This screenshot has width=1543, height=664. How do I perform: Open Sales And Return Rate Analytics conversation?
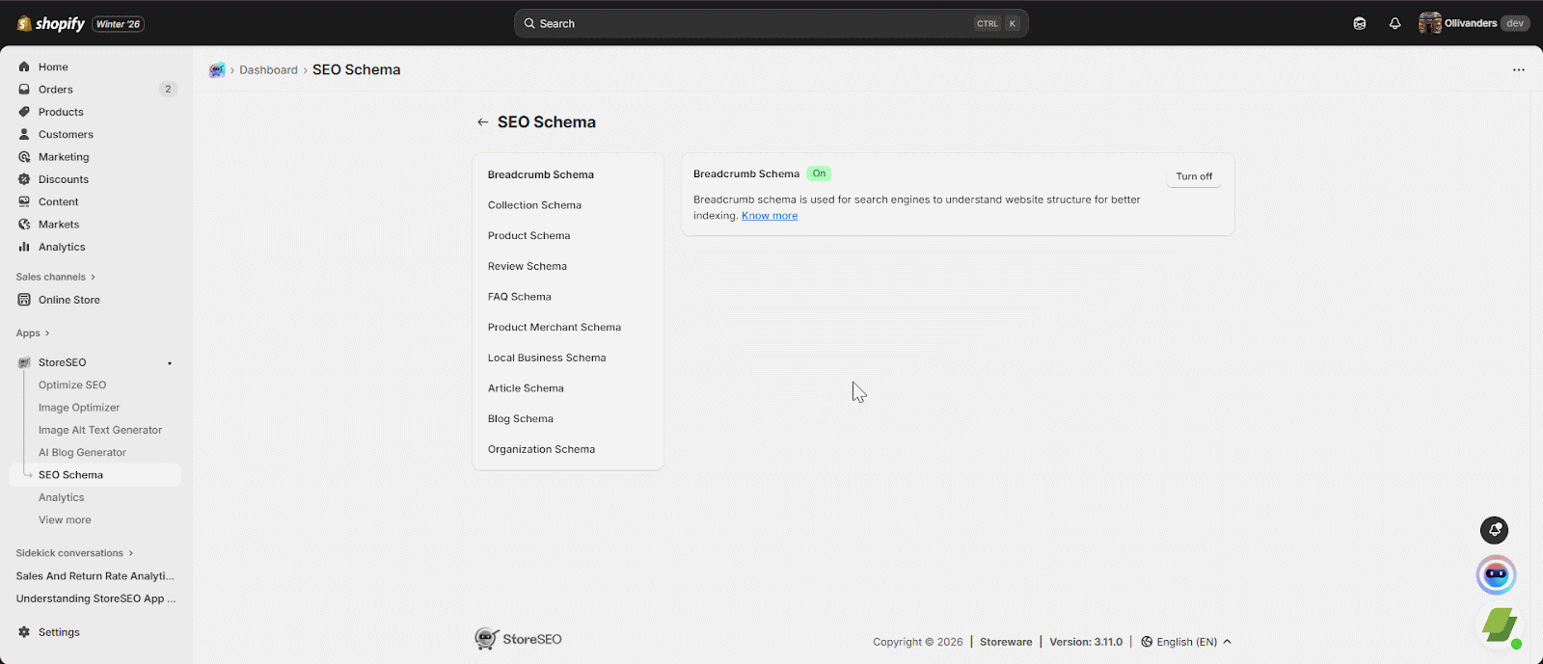point(95,576)
